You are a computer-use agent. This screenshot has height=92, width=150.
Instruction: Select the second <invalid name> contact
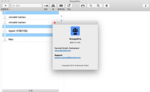click(27, 22)
